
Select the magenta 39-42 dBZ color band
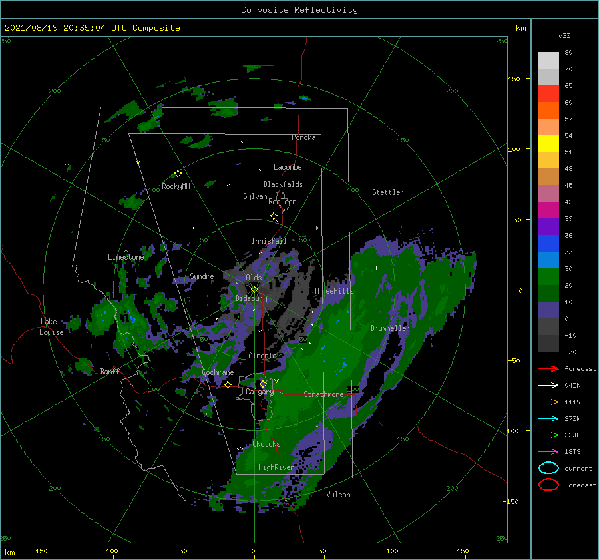548,210
